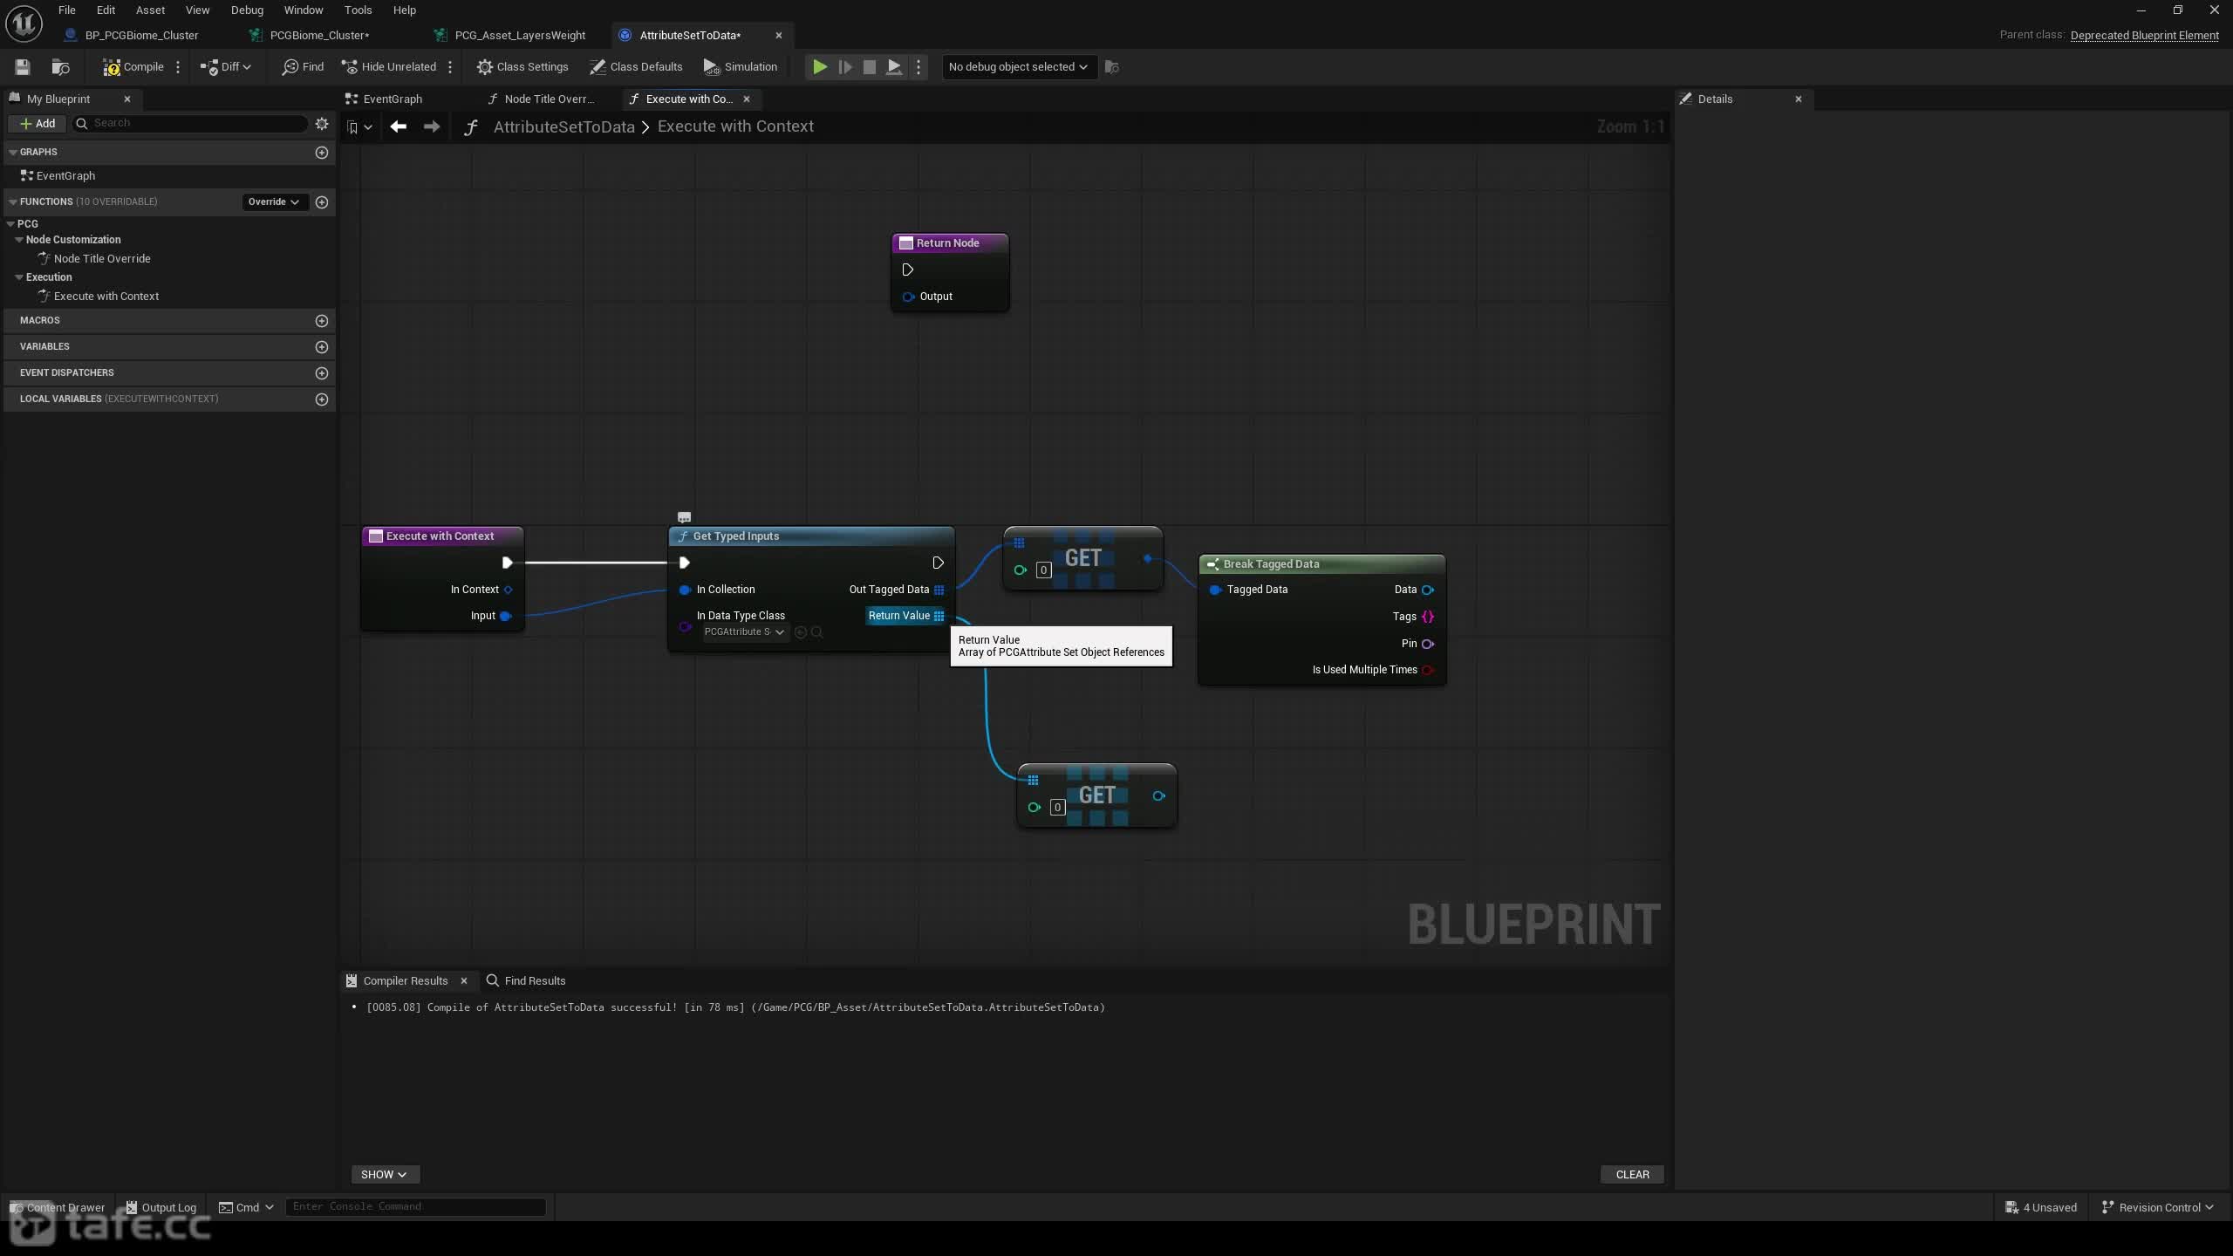The width and height of the screenshot is (2233, 1256).
Task: Navigate back with left arrow
Action: (x=398, y=126)
